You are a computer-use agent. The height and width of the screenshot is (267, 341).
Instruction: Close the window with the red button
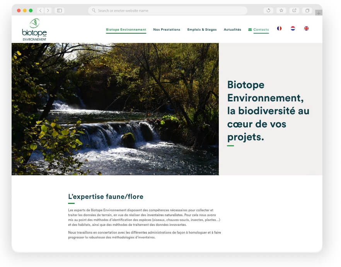19,10
